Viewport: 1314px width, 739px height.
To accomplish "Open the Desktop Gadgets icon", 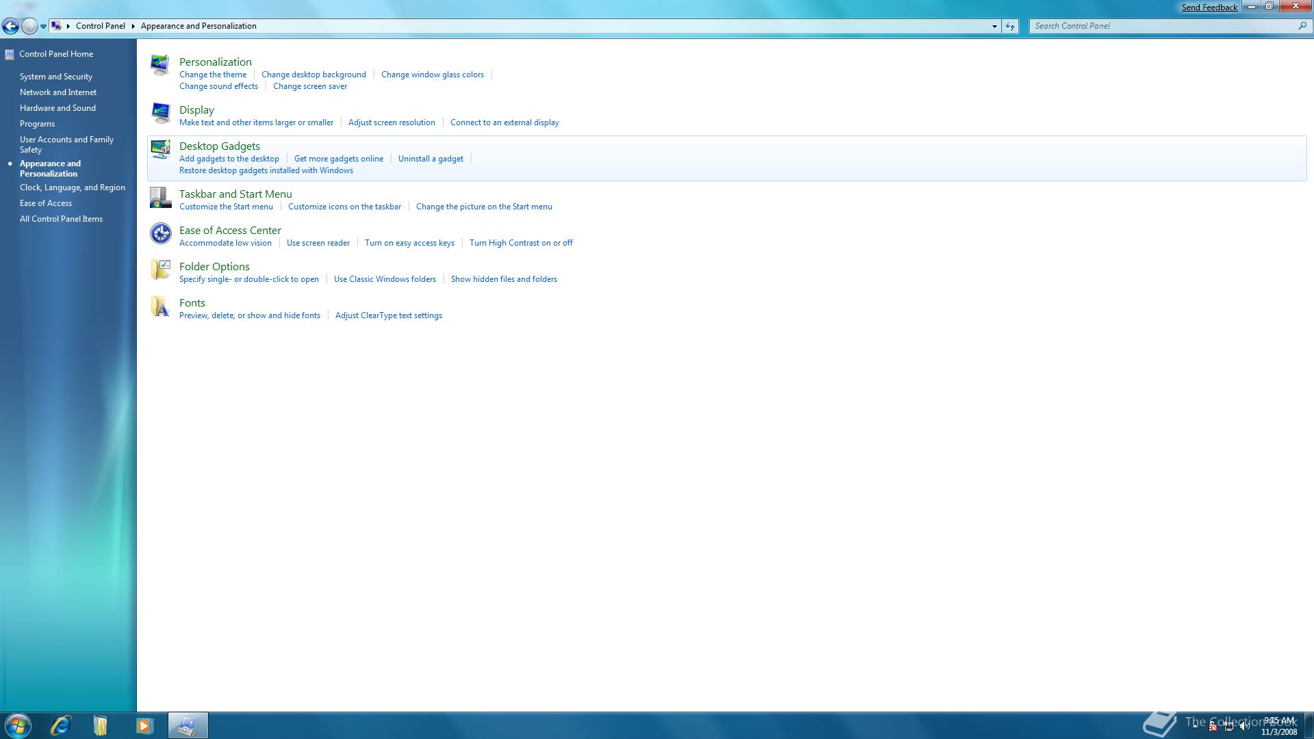I will click(x=160, y=149).
